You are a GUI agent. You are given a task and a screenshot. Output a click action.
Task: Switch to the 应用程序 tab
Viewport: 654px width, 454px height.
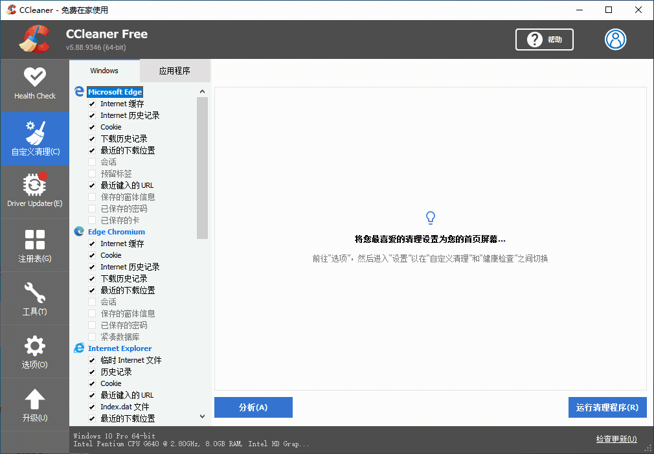click(x=175, y=70)
